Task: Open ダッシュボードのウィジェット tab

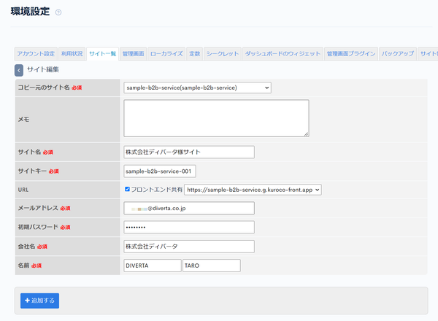Action: pyautogui.click(x=283, y=53)
